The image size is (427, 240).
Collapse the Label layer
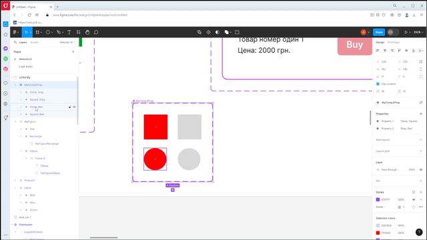(x=15, y=188)
